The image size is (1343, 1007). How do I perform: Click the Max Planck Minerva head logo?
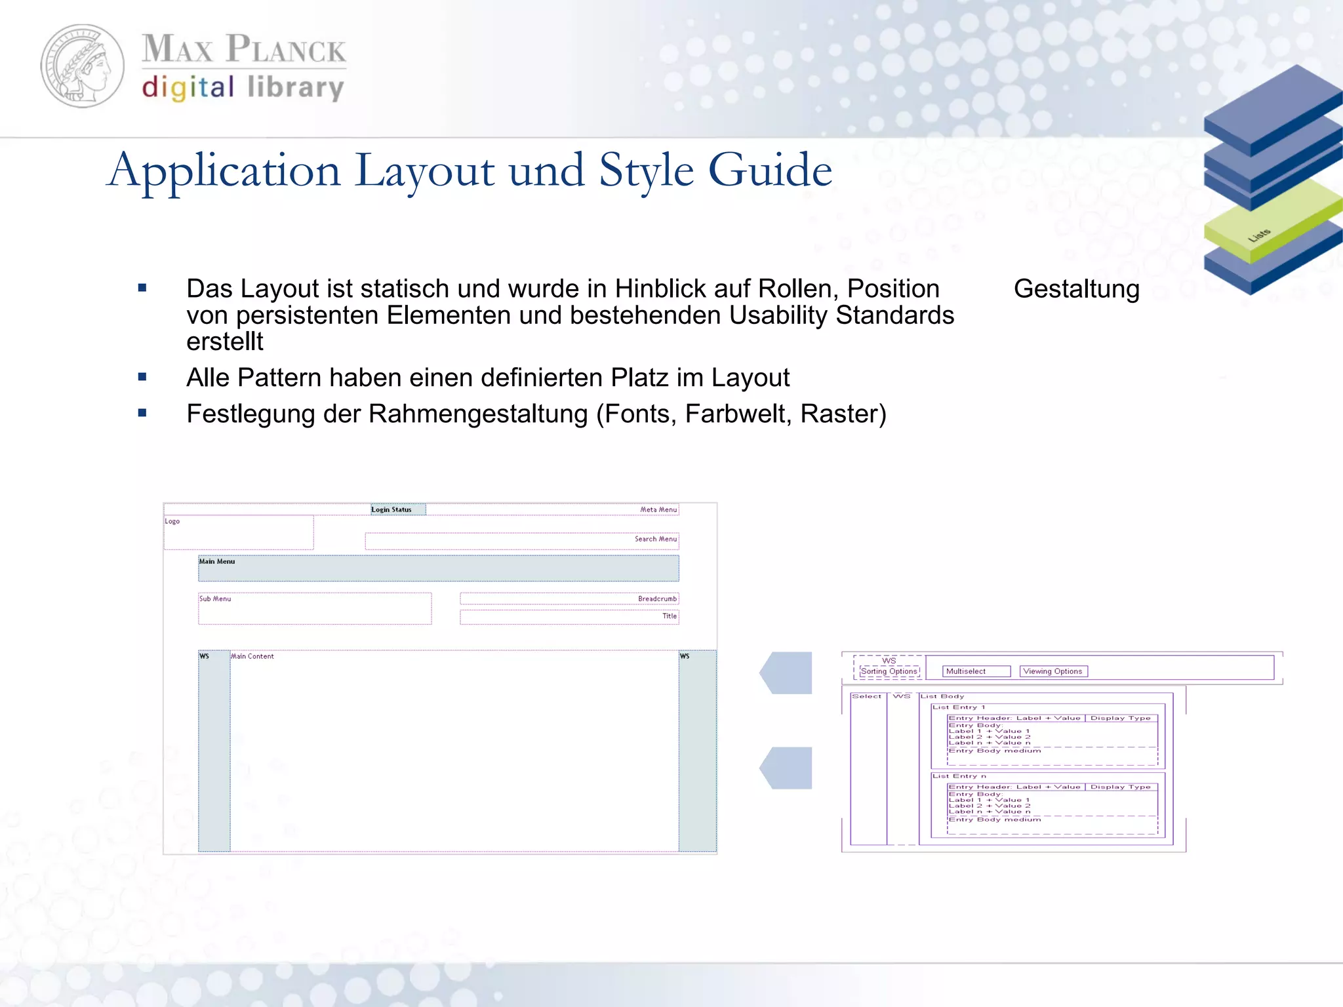[83, 66]
